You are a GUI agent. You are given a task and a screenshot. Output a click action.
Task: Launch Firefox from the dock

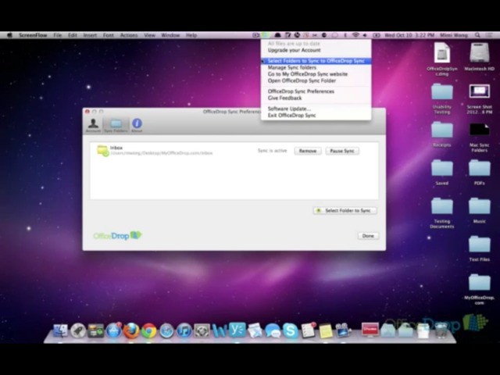click(131, 330)
